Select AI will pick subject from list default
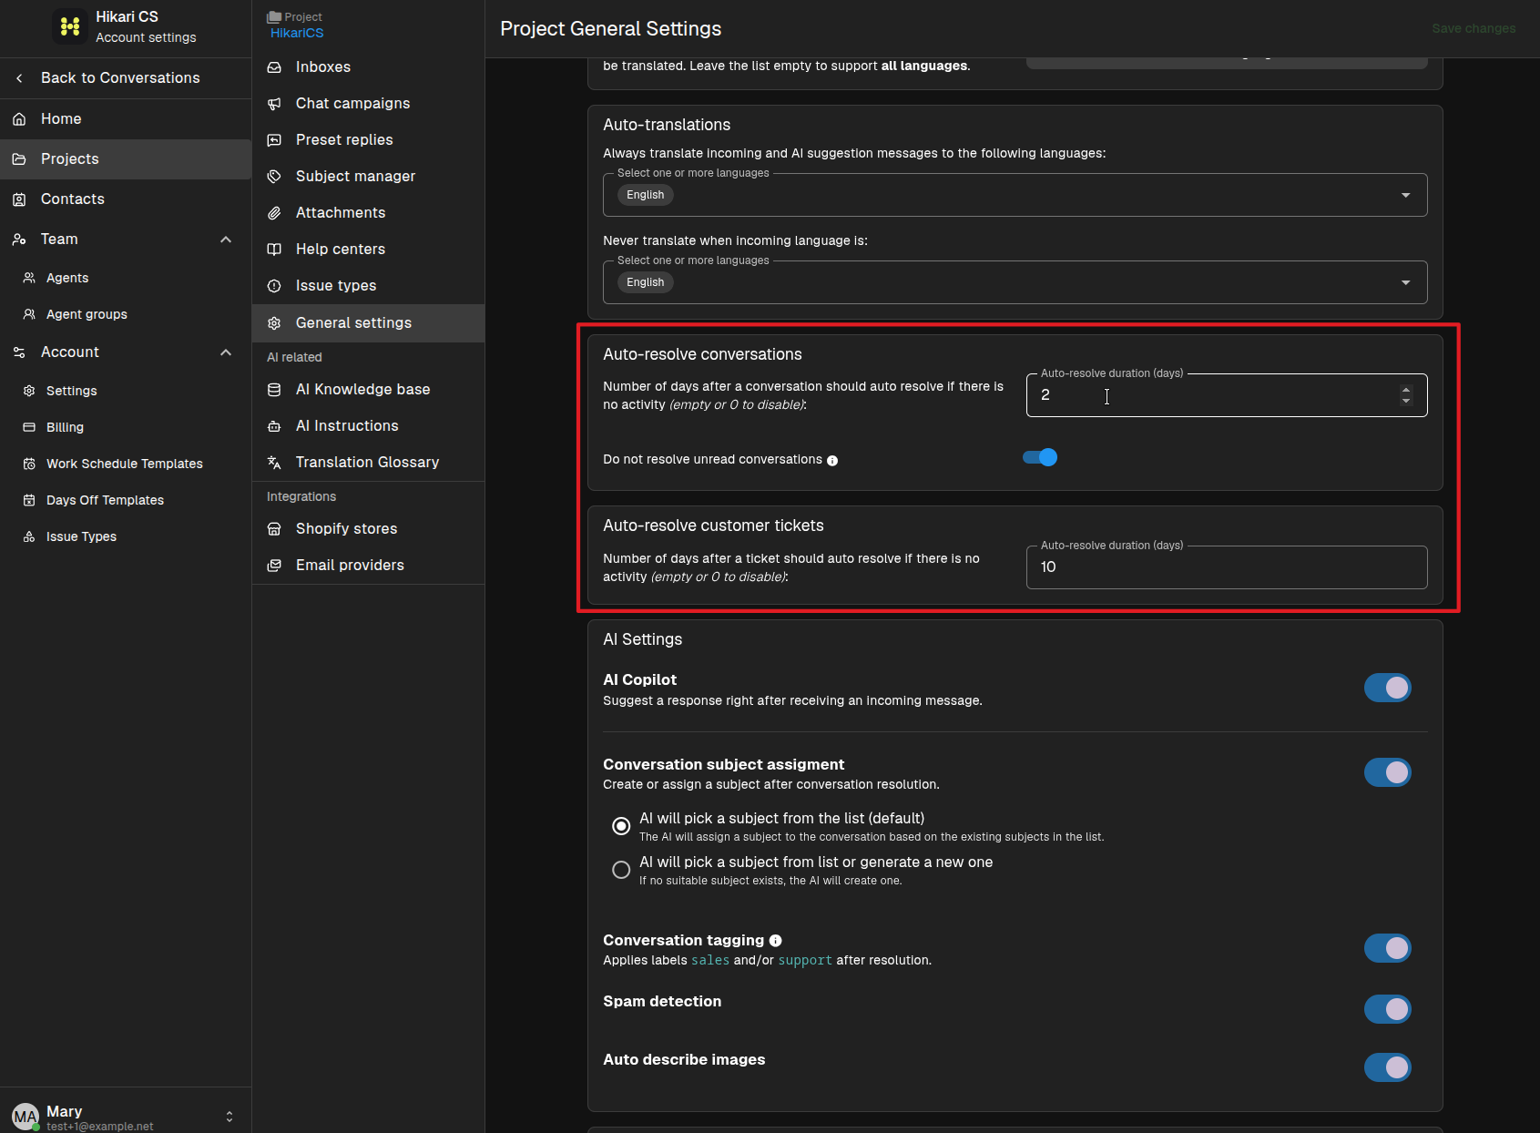This screenshot has height=1133, width=1540. point(621,826)
